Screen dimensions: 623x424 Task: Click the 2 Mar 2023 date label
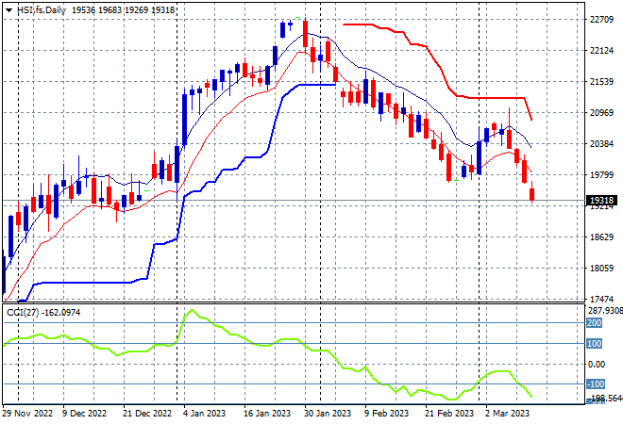point(507,413)
